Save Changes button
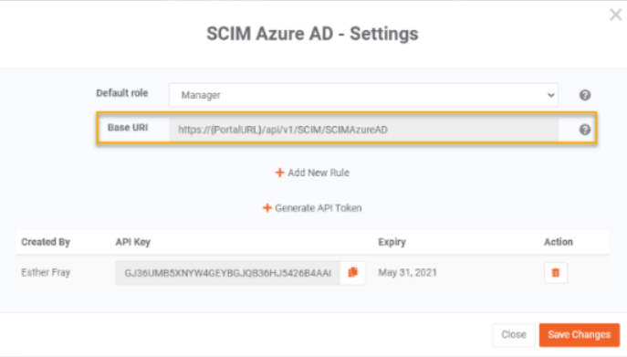The image size is (627, 357). pos(579,334)
